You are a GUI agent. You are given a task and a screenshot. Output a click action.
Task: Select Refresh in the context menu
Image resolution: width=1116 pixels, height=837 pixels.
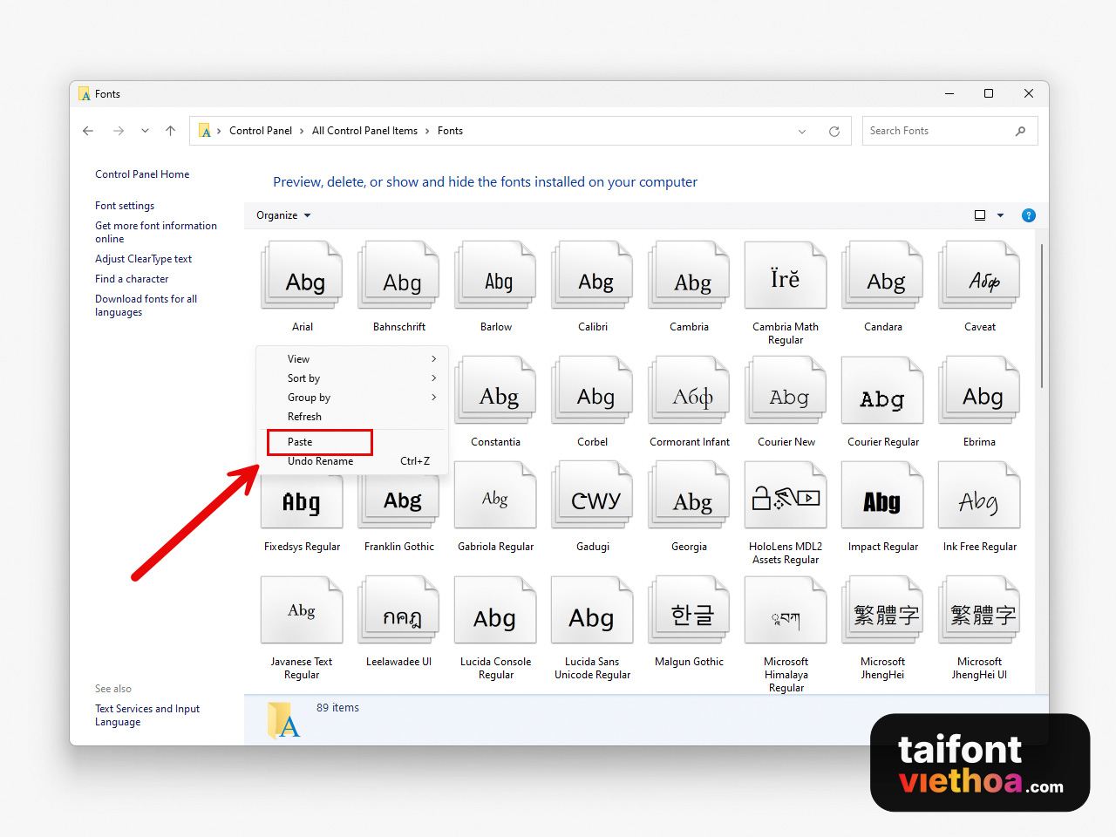point(305,417)
